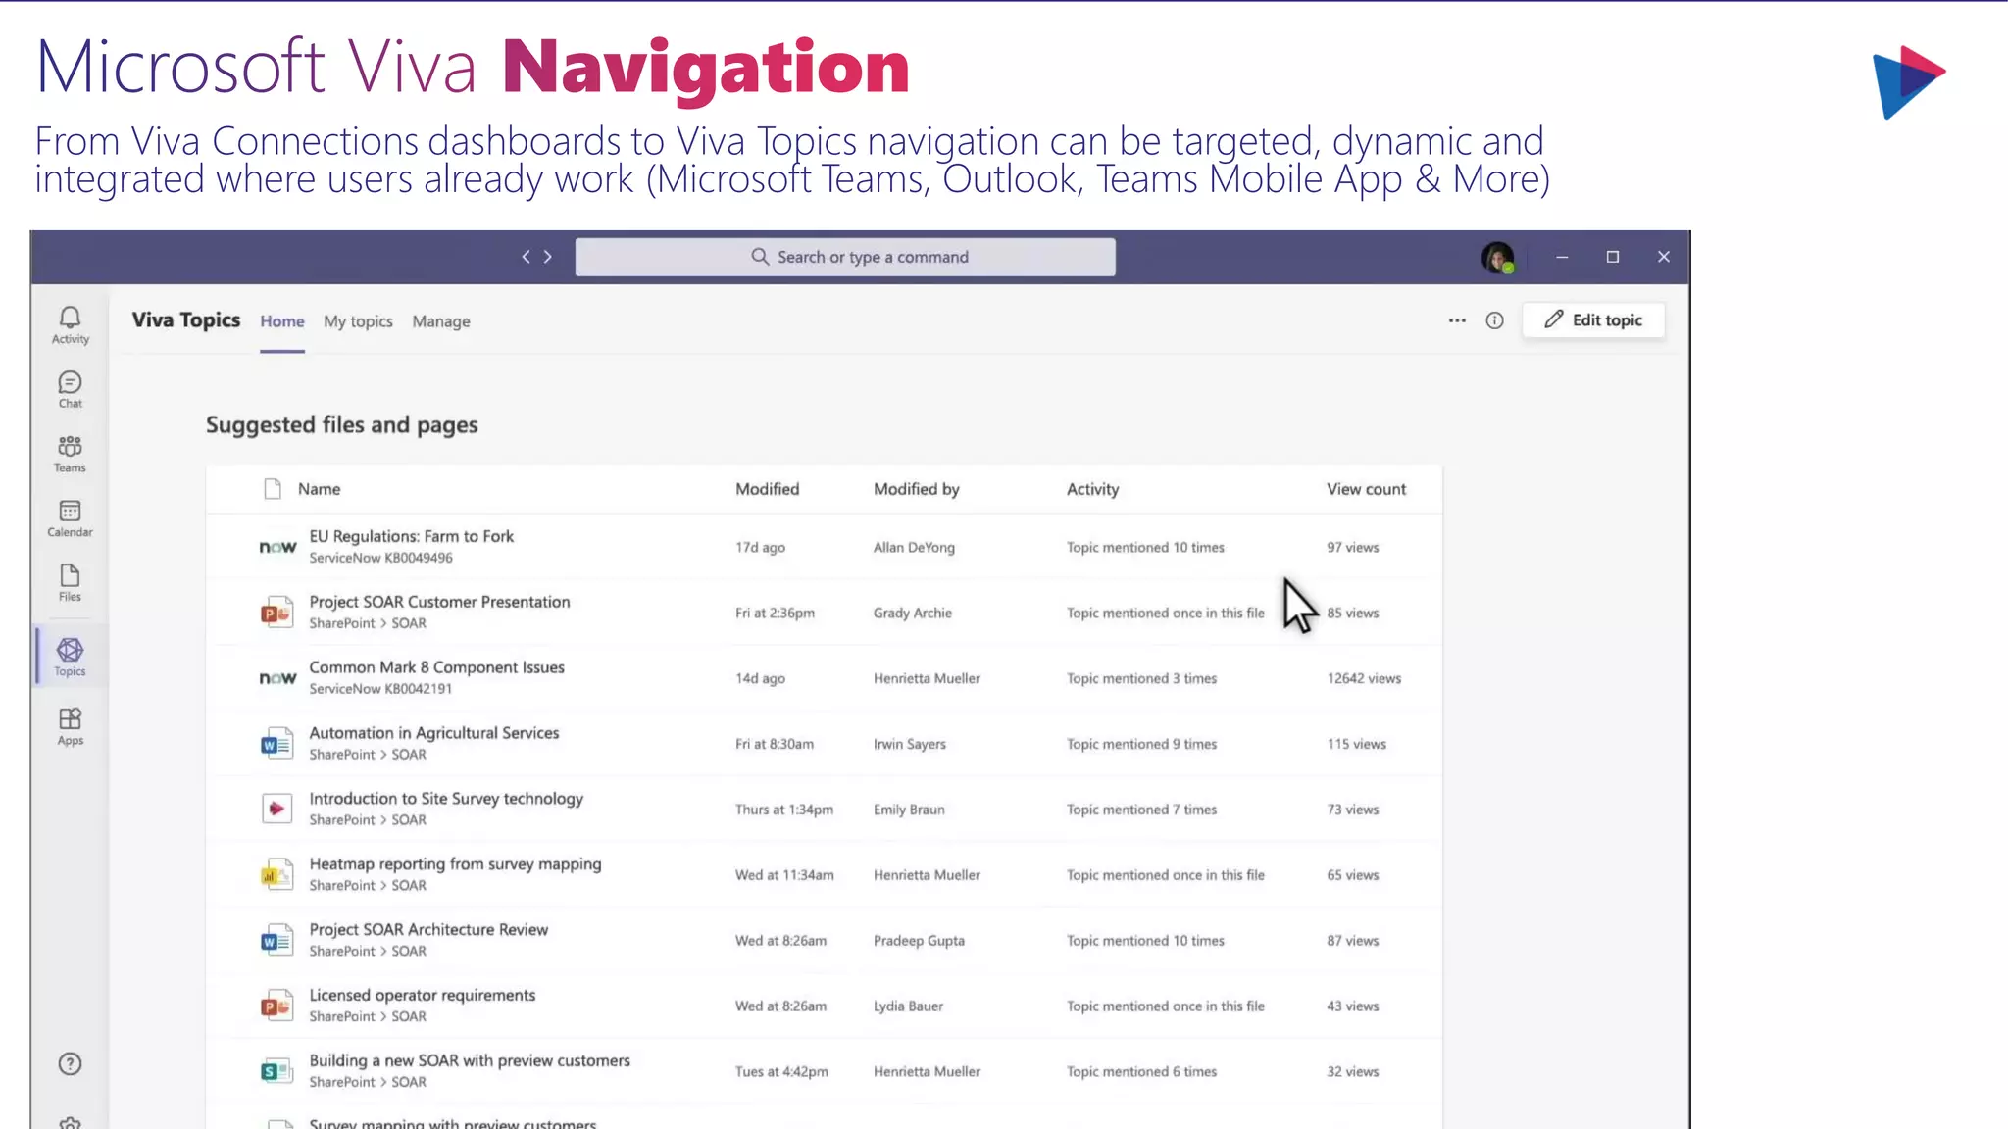The image size is (2008, 1129).
Task: Open Chat in the Teams sidebar
Action: tap(70, 389)
